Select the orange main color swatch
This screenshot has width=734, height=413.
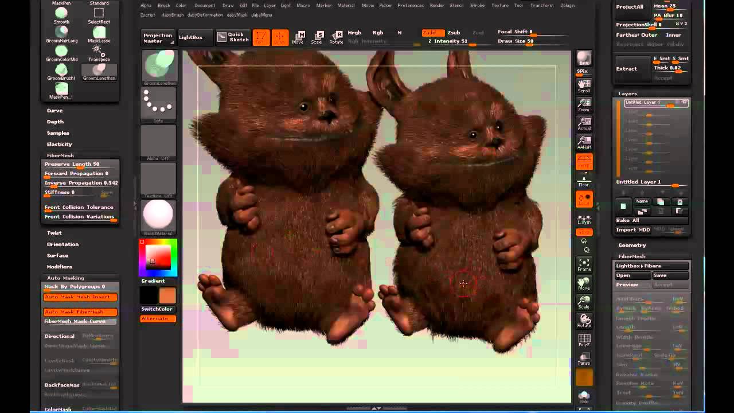pyautogui.click(x=167, y=295)
